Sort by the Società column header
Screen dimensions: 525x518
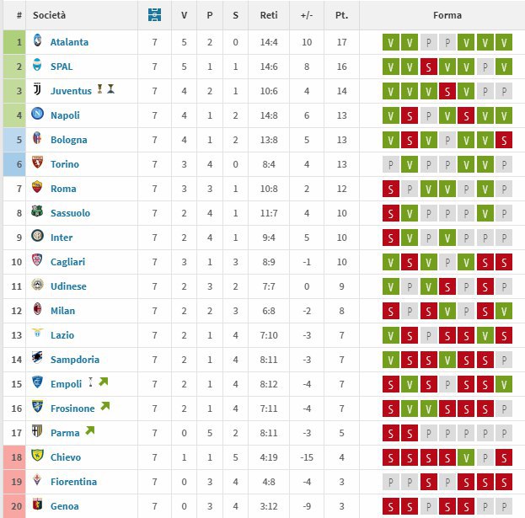pos(50,15)
